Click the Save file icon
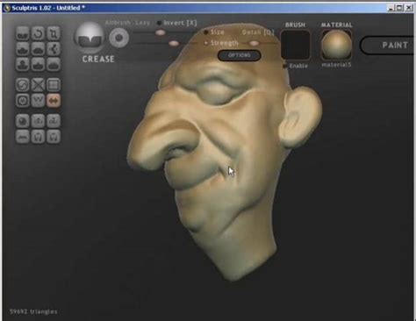Viewport: 416px width, 321px height. click(x=54, y=137)
